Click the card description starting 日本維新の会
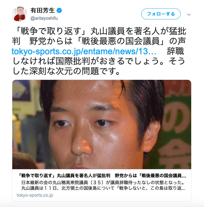The height and width of the screenshot is (207, 204). [103, 183]
